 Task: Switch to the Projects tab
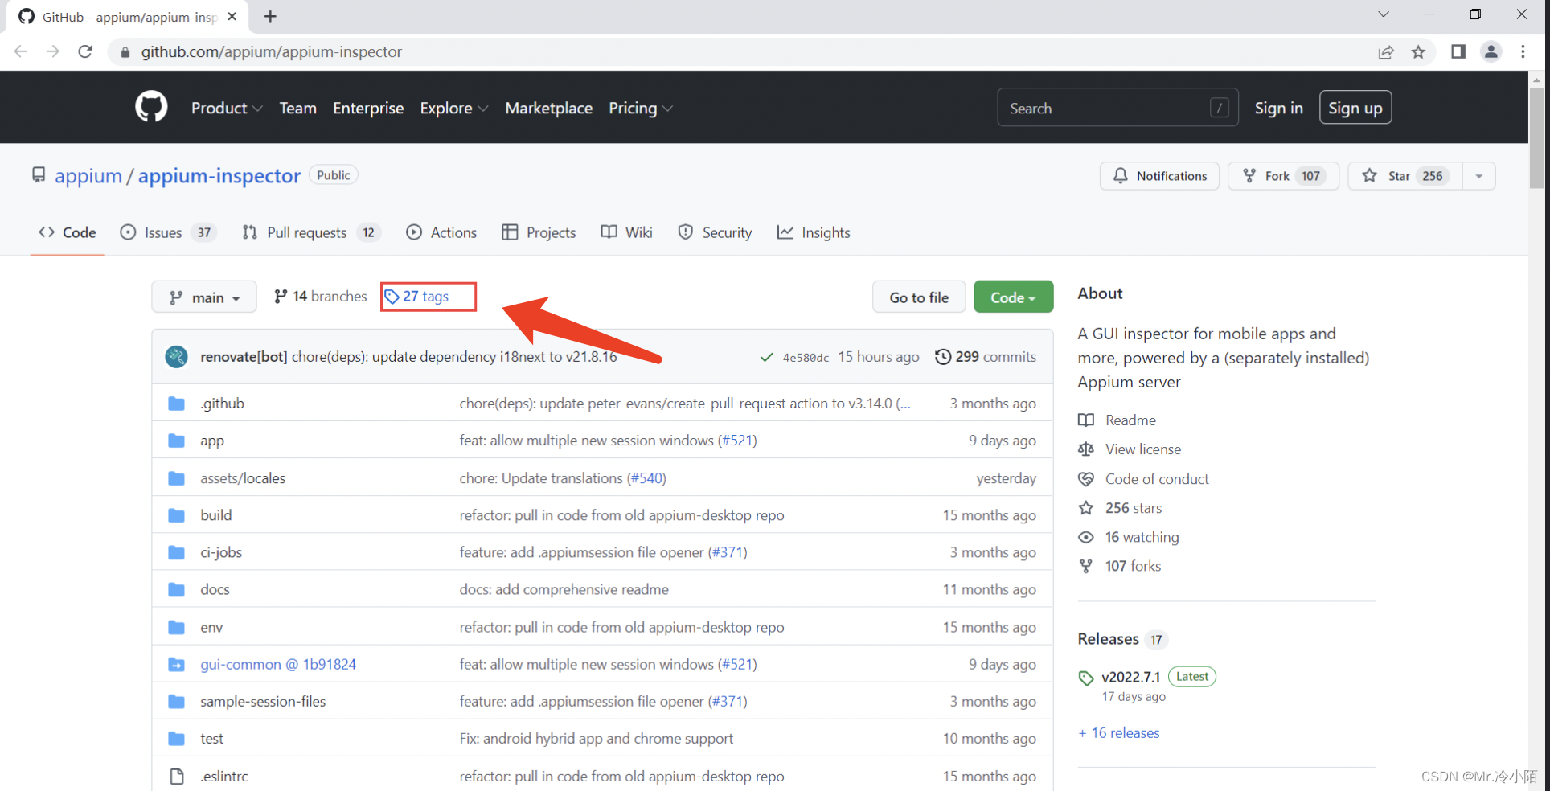pyautogui.click(x=539, y=232)
